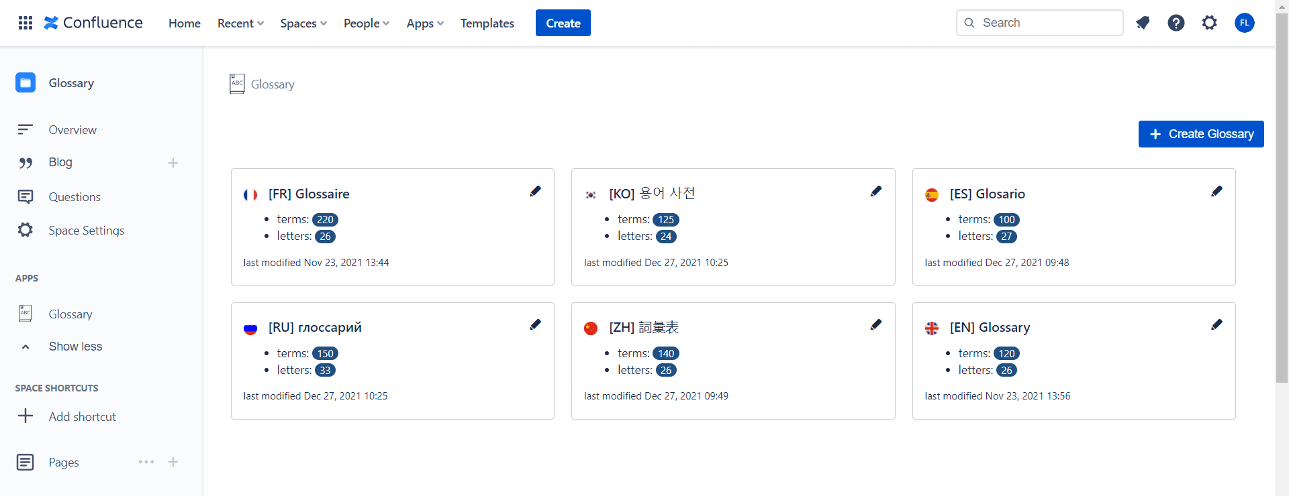Viewport: 1289px width, 496px height.
Task: Open the app switcher grid icon
Action: point(26,23)
